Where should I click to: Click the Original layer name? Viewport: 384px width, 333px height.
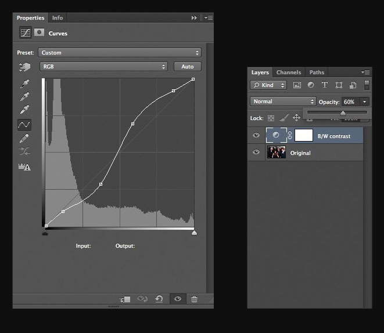pyautogui.click(x=300, y=153)
